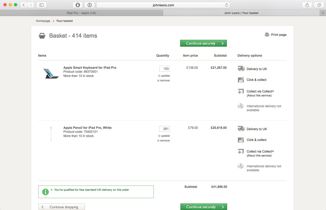This screenshot has height=210, width=326.
Task: Click the Smart Keyboard product thumbnail
Action: pyautogui.click(x=51, y=73)
